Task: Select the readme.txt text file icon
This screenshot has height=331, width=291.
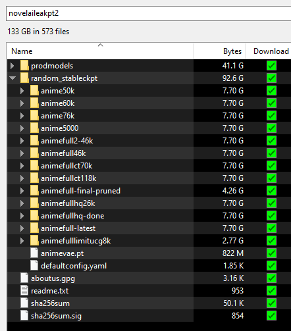Action: (x=24, y=291)
